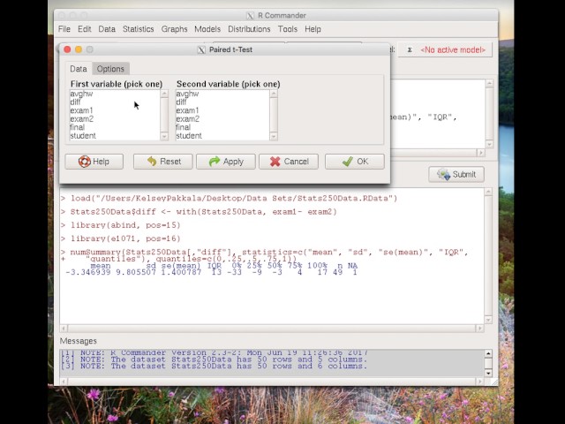
Task: Open the Tools menu
Action: pos(288,29)
